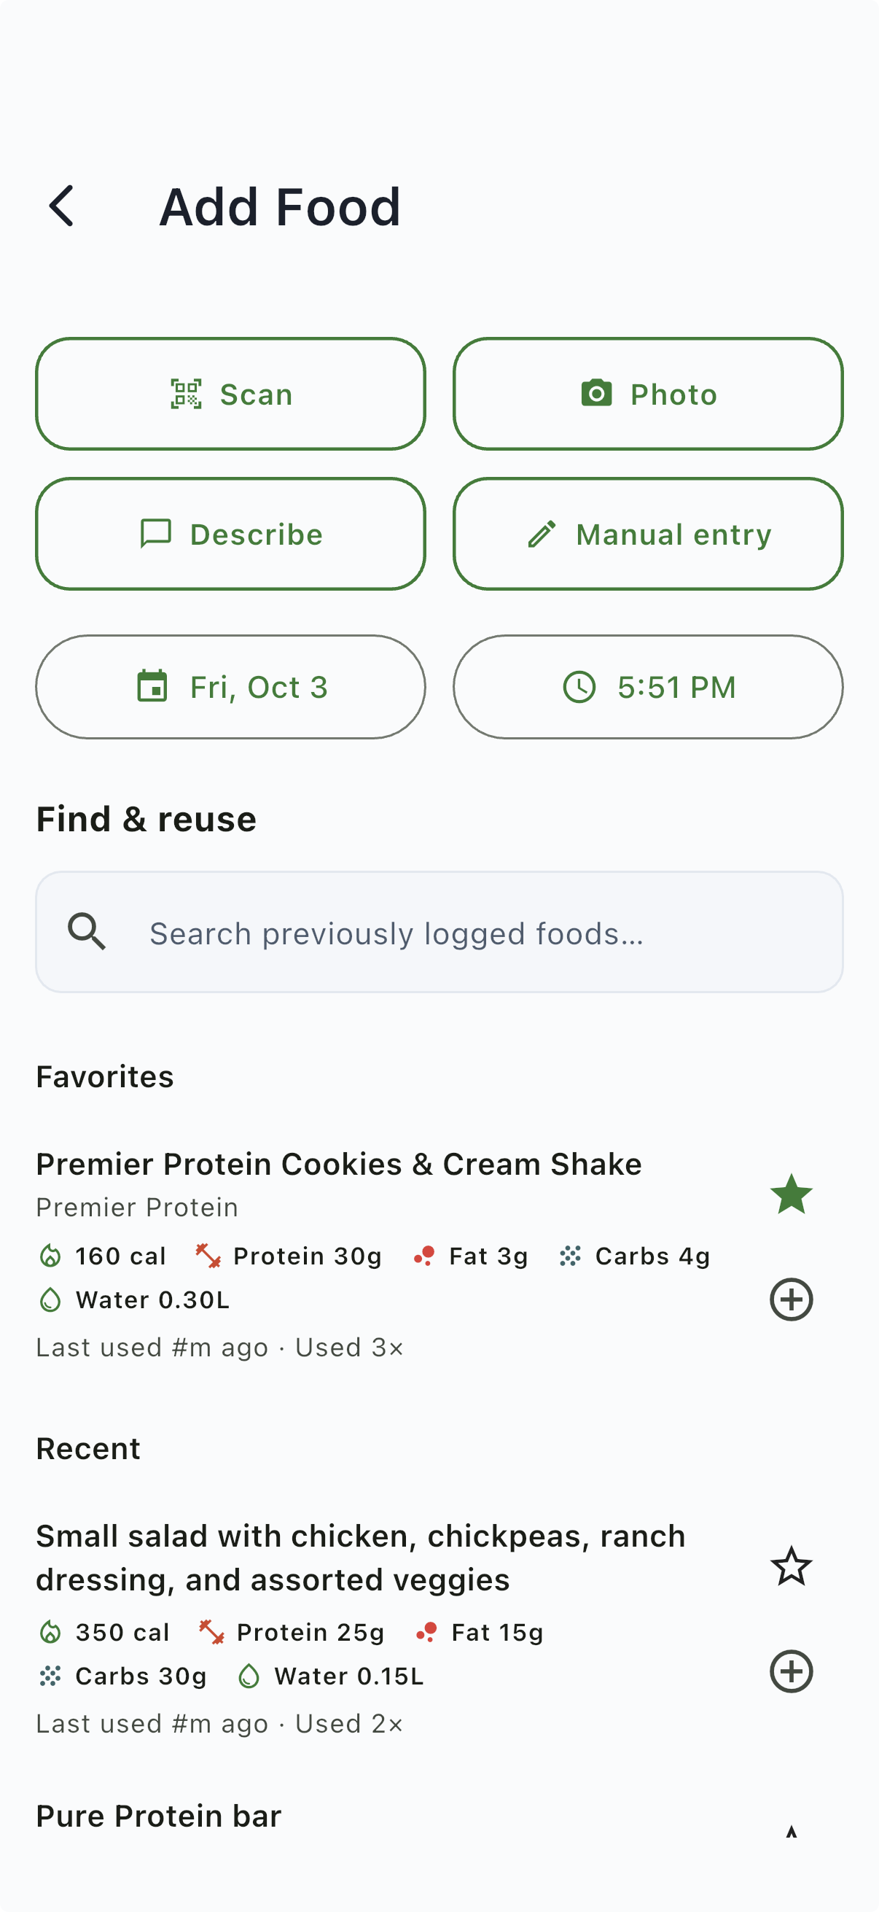Viewport: 879px width, 1912px height.
Task: Open Manual entry form
Action: tap(647, 535)
